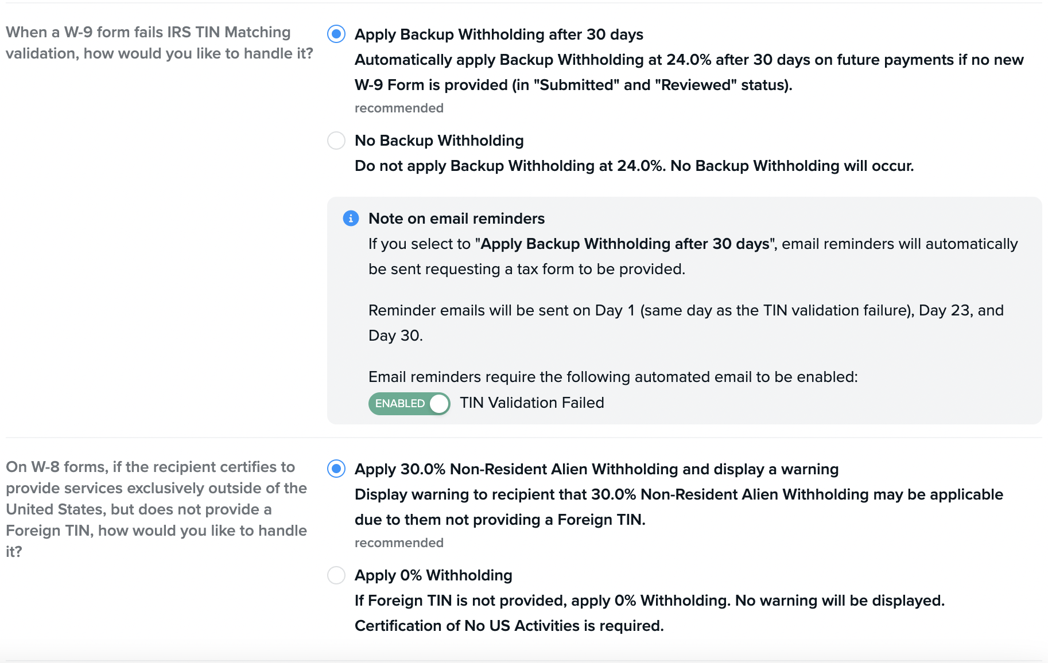
Task: Click the 'No Backup Withholding' option title text
Action: coord(439,141)
